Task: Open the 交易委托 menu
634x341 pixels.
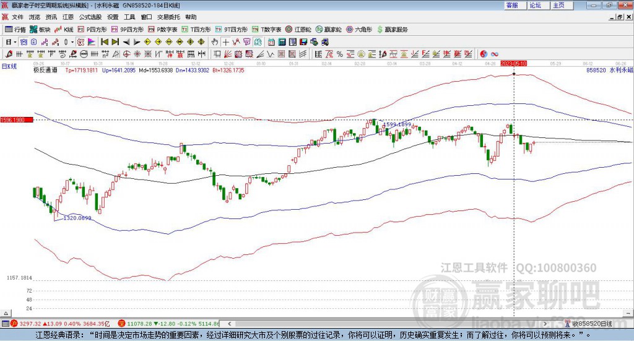Action: [x=168, y=17]
